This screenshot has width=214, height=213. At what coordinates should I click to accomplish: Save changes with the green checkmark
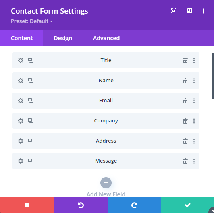[x=187, y=205]
